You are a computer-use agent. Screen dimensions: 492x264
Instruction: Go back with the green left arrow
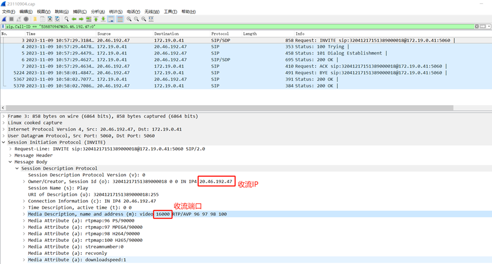pyautogui.click(x=74, y=19)
